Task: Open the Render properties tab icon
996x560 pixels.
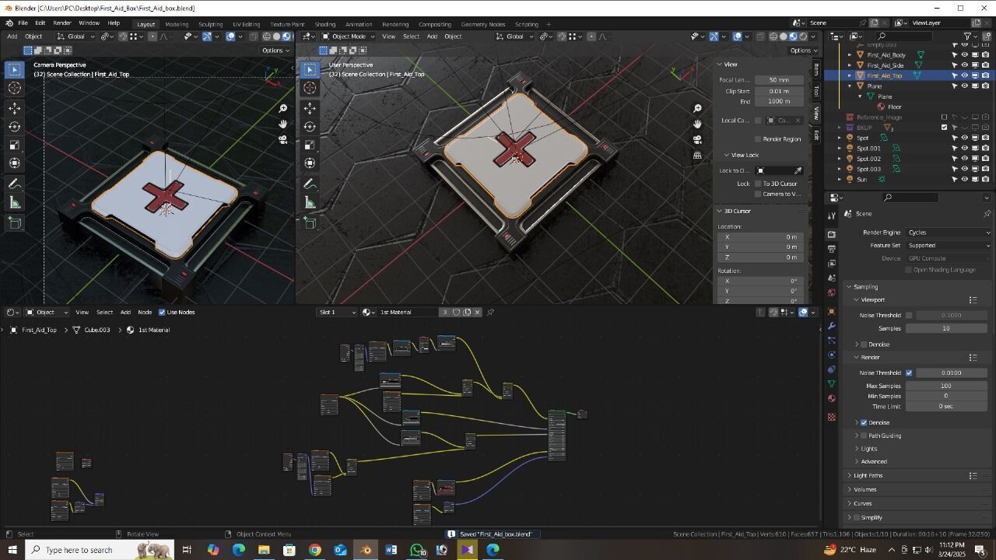Action: pyautogui.click(x=832, y=234)
